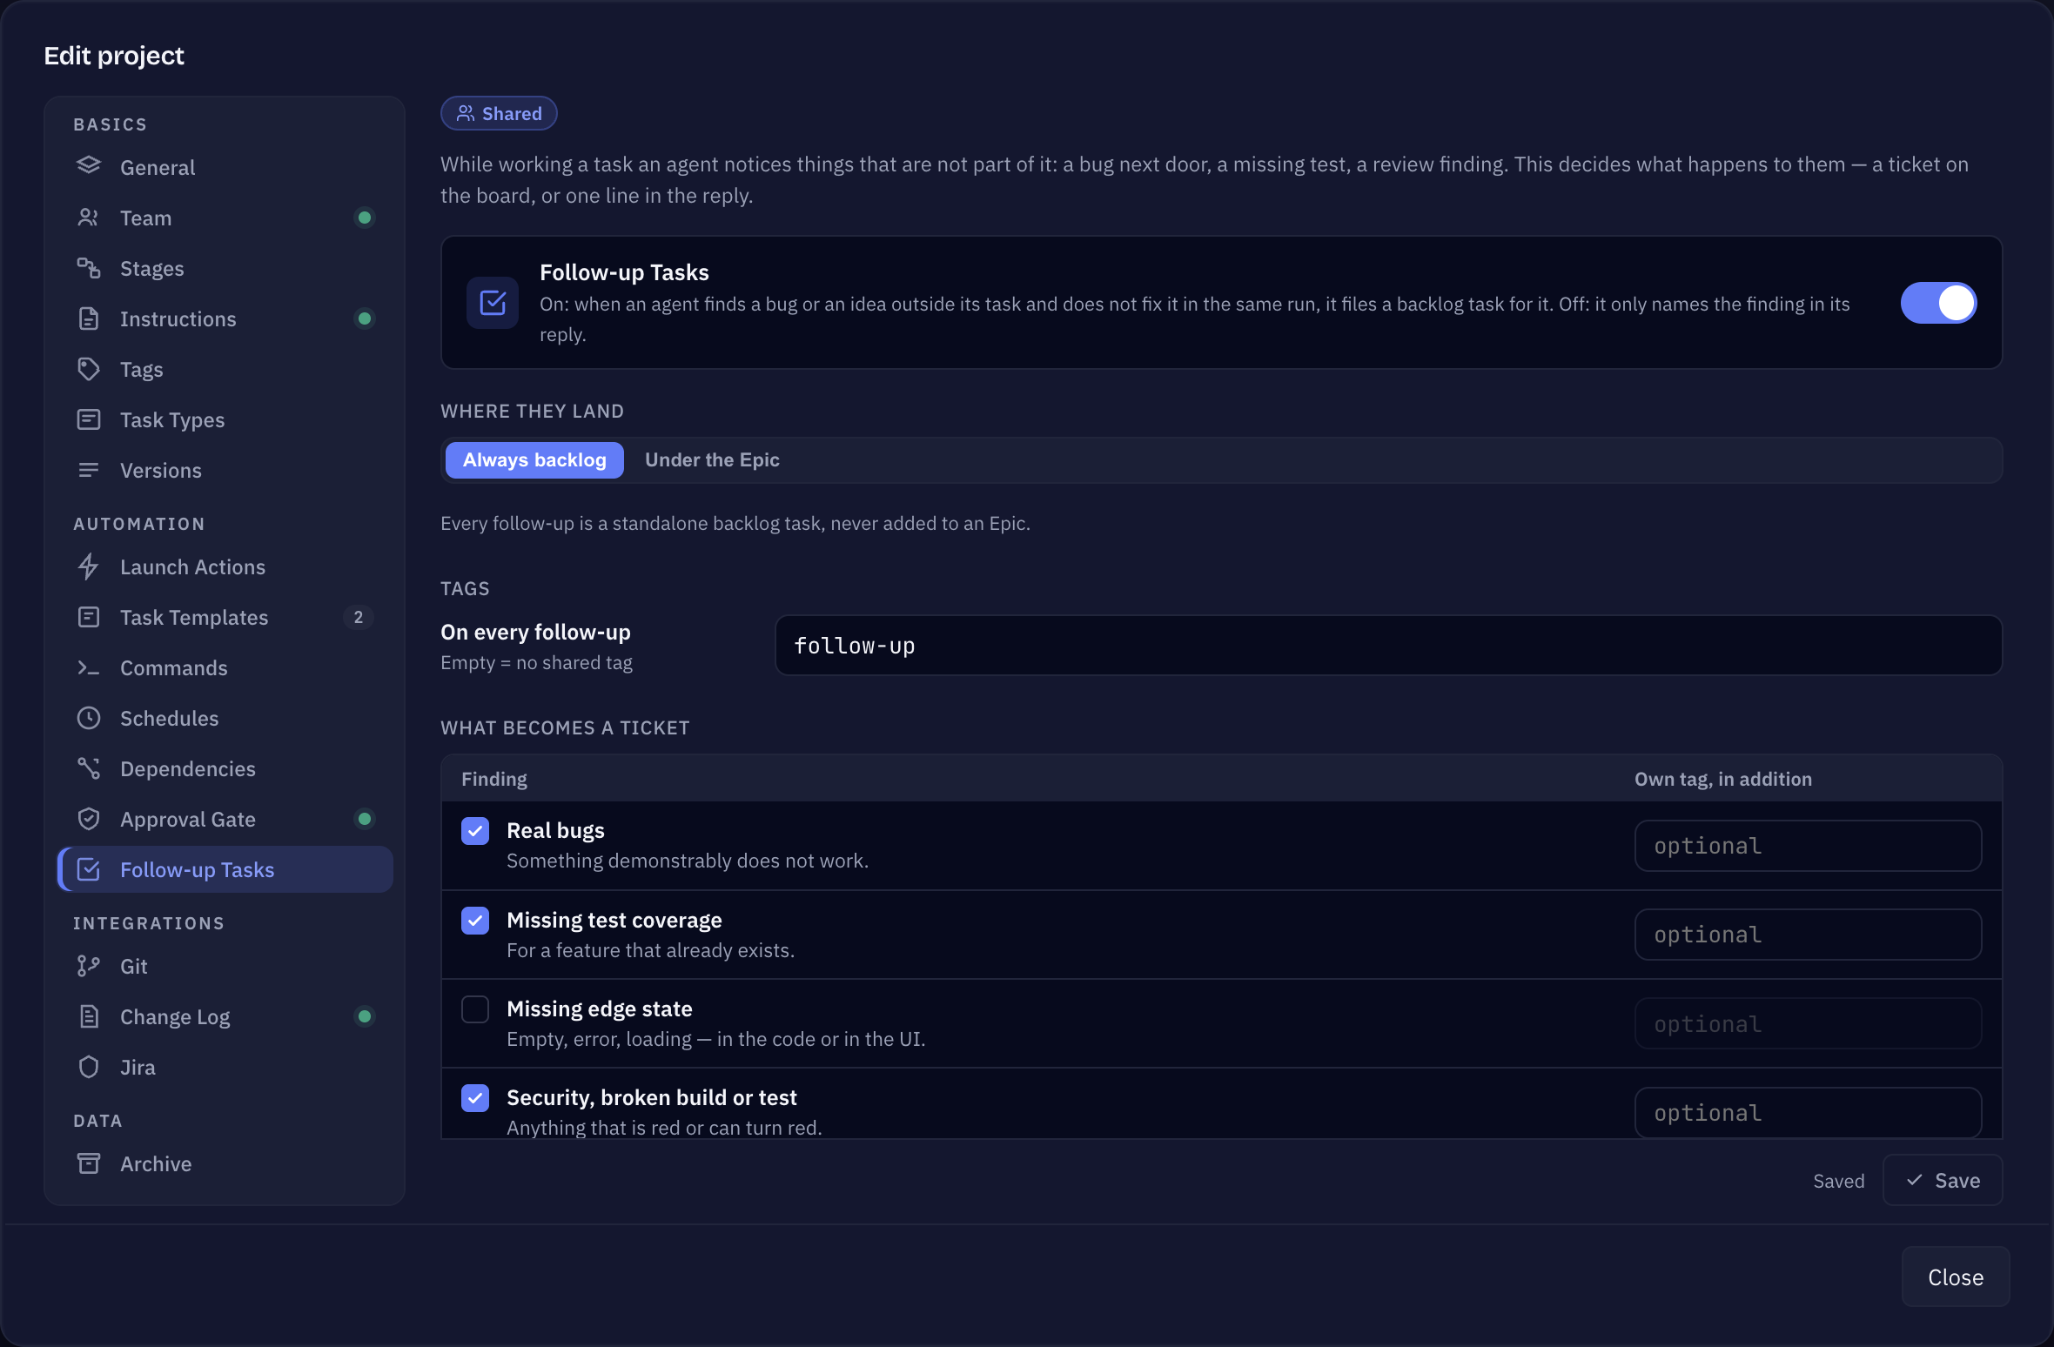The height and width of the screenshot is (1347, 2054).
Task: Uncheck Security, broken build or test
Action: [475, 1098]
